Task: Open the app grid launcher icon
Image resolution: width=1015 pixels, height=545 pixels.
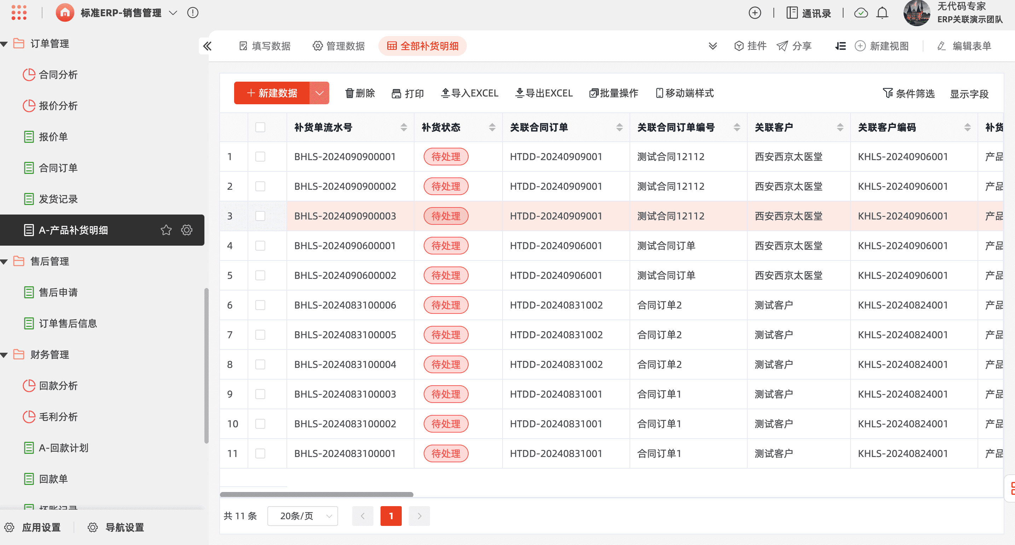Action: (19, 13)
